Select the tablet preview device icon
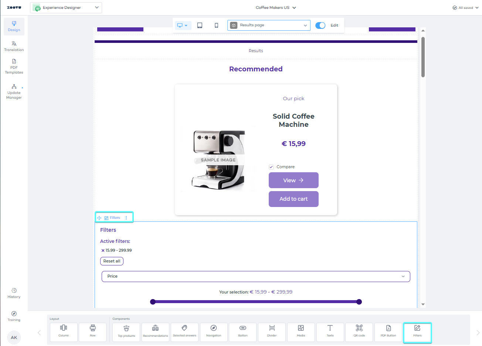 (x=200, y=25)
